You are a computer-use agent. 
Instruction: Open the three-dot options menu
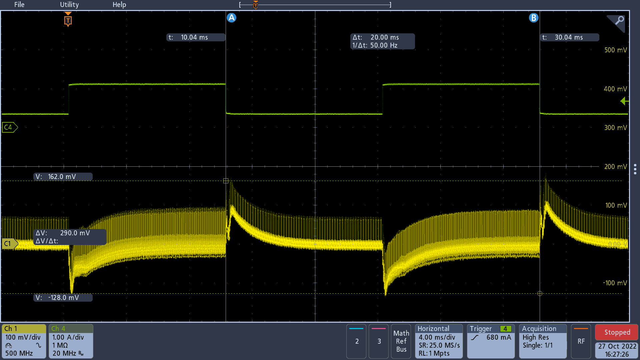pyautogui.click(x=635, y=169)
